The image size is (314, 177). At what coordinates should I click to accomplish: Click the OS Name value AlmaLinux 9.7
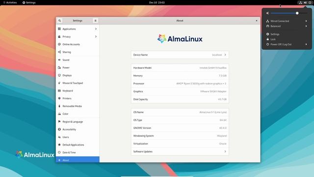pyautogui.click(x=213, y=112)
